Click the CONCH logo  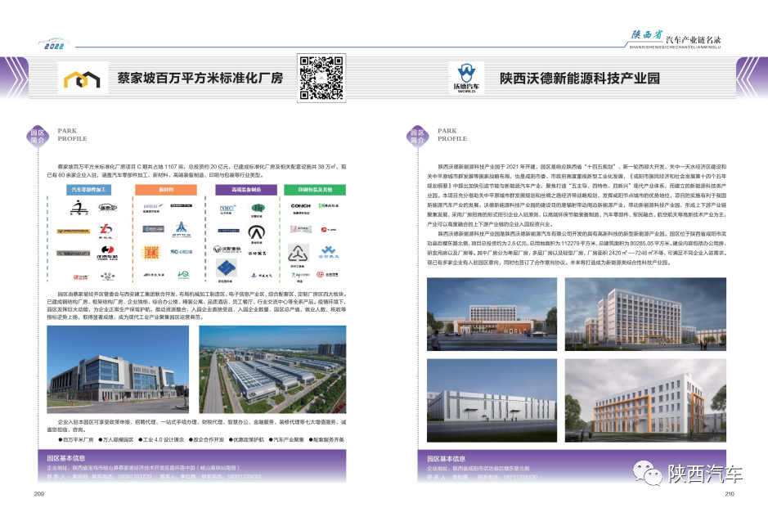300,208
